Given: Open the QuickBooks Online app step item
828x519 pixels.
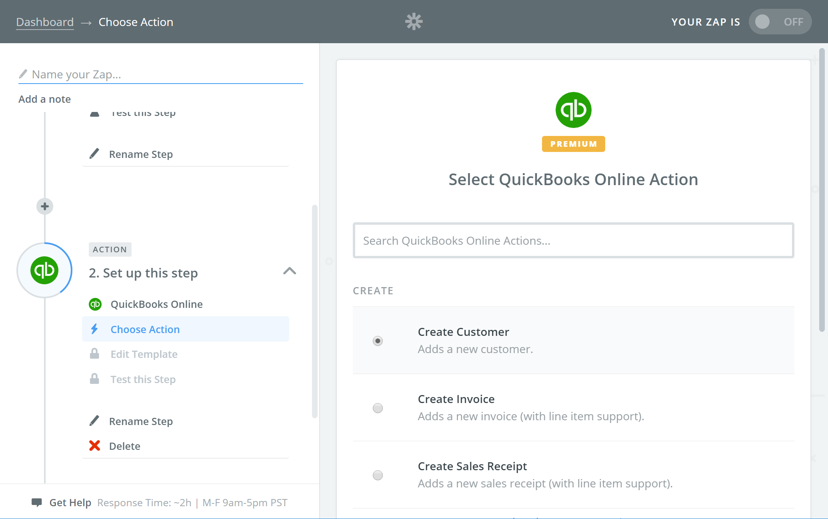Looking at the screenshot, I should tap(186, 304).
